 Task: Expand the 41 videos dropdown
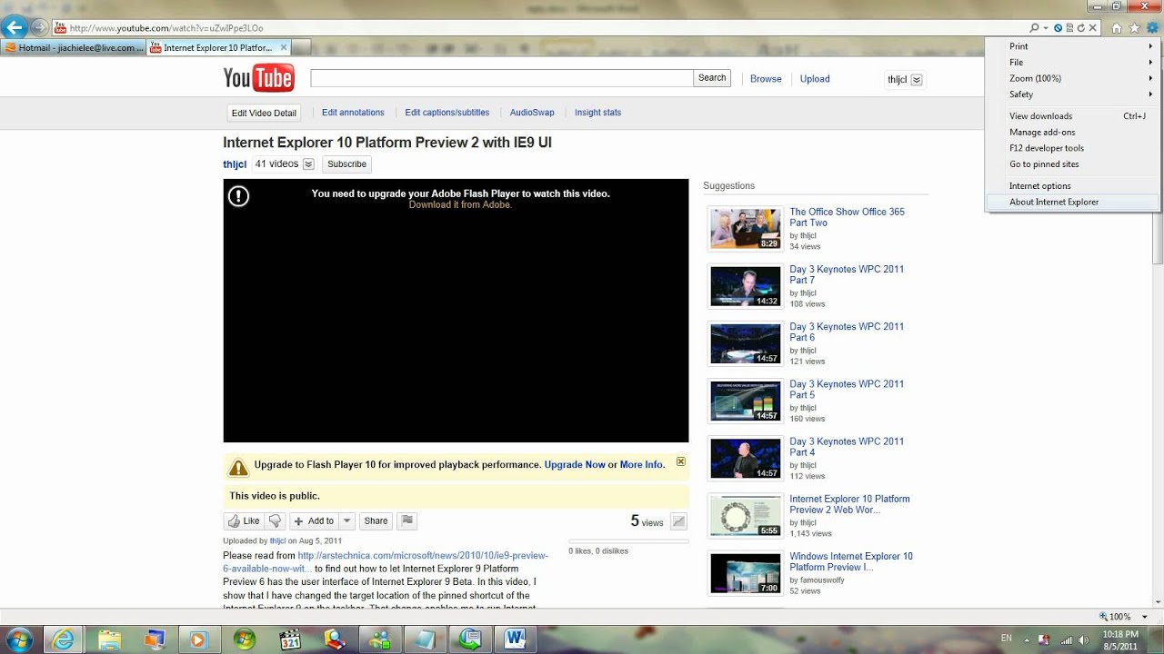point(308,164)
